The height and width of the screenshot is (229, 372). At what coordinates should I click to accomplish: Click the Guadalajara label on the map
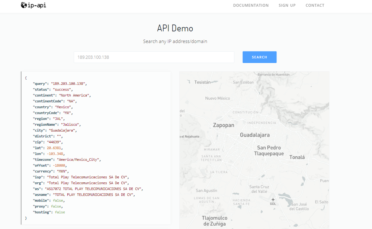256,135
